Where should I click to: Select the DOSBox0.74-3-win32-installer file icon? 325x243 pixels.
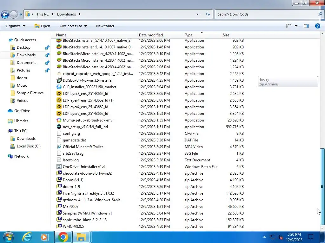coord(59,80)
